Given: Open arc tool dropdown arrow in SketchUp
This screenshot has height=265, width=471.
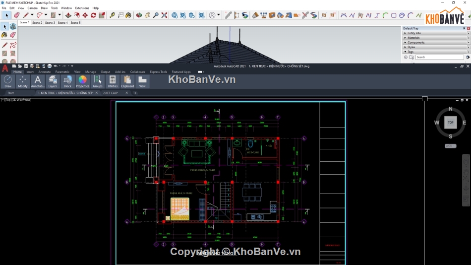Looking at the screenshot, I should click(x=46, y=15).
